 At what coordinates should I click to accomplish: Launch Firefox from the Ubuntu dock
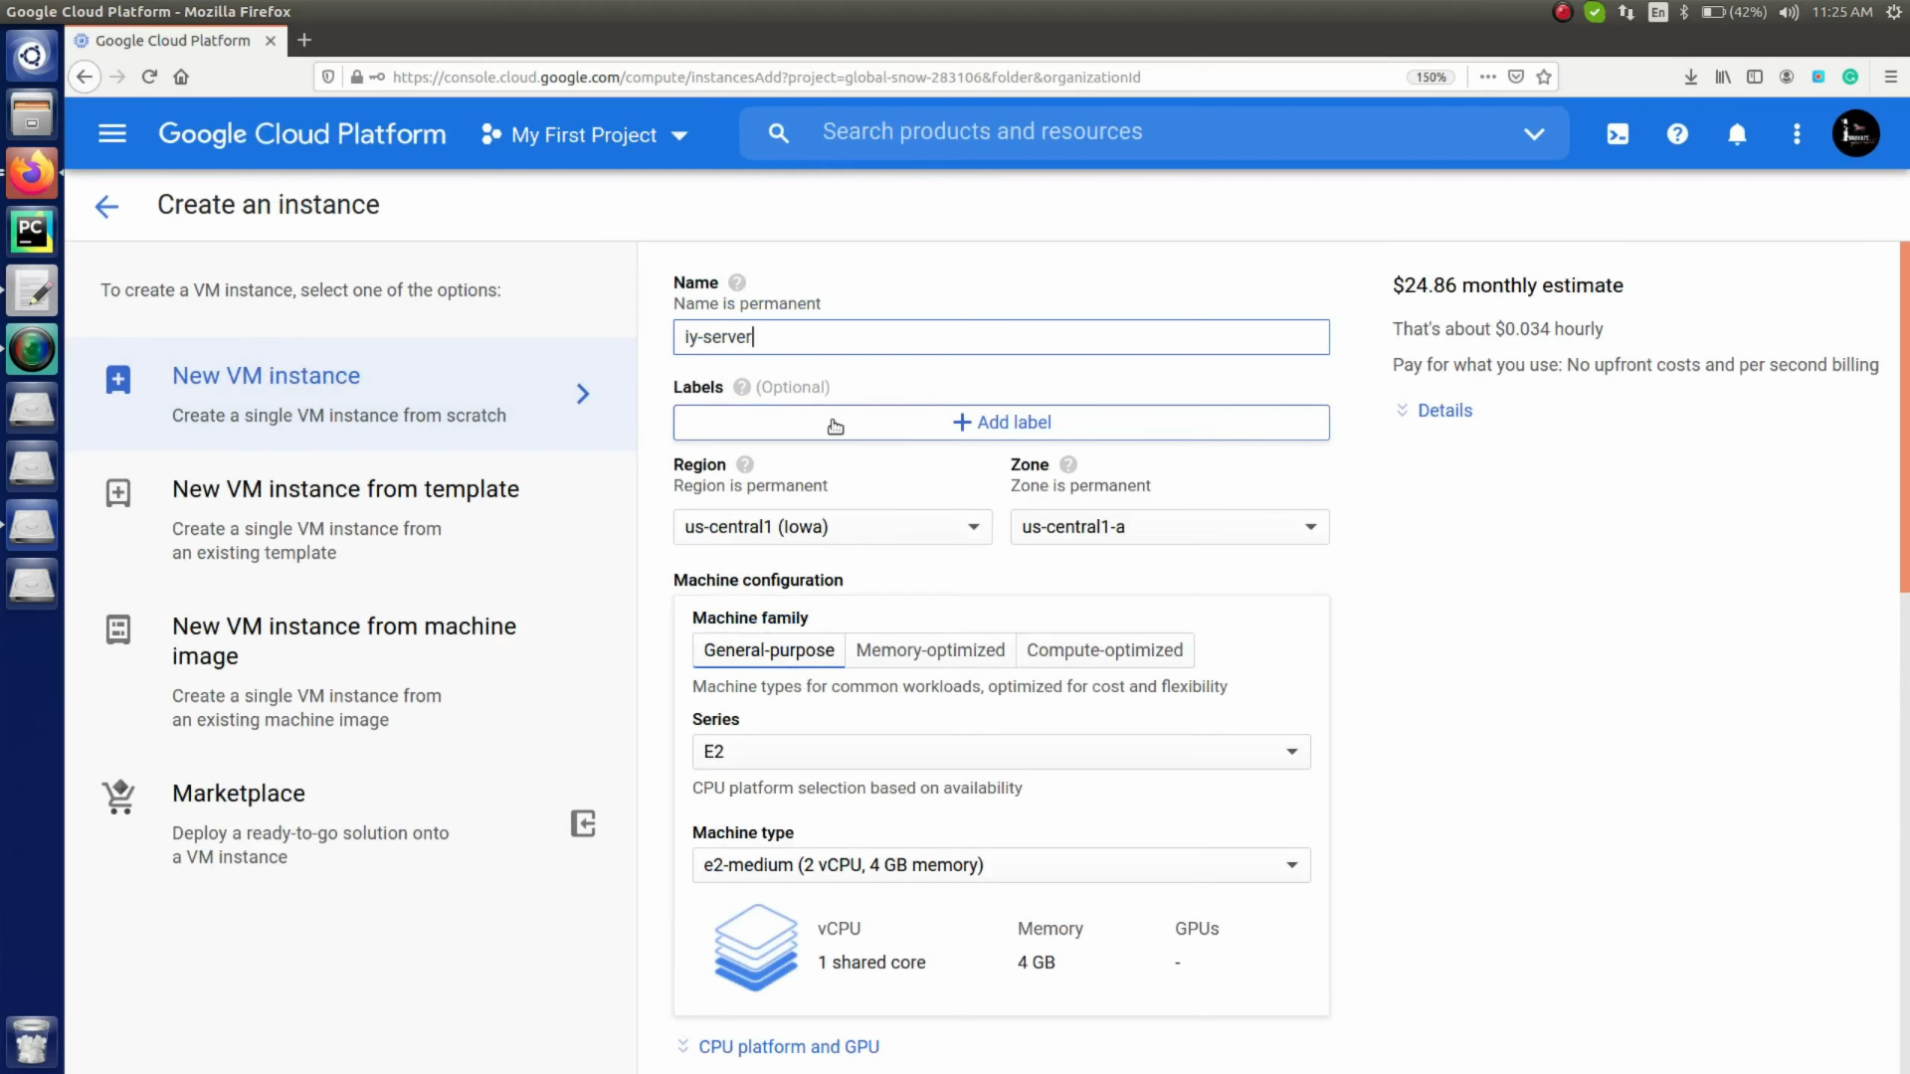pyautogui.click(x=32, y=172)
